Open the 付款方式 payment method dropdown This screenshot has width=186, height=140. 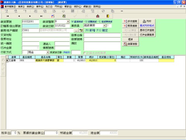pyautogui.click(x=48, y=52)
